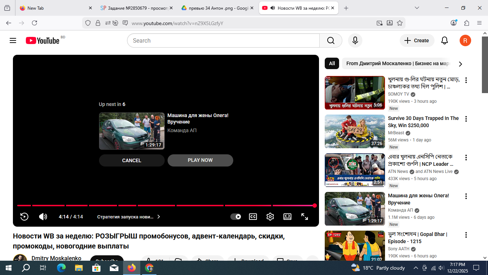Open MrBeast channel name

[396, 133]
